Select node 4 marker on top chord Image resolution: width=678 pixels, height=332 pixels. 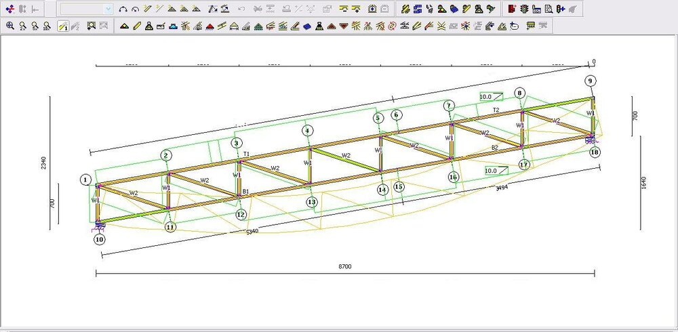tap(308, 131)
